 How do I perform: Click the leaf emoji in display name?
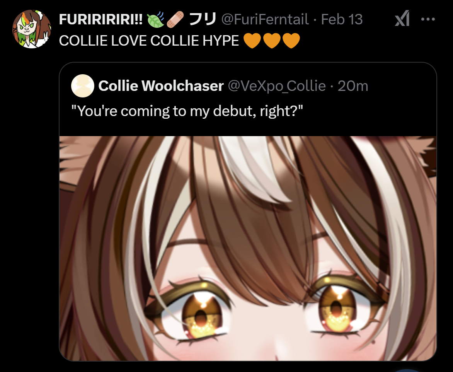(x=155, y=20)
